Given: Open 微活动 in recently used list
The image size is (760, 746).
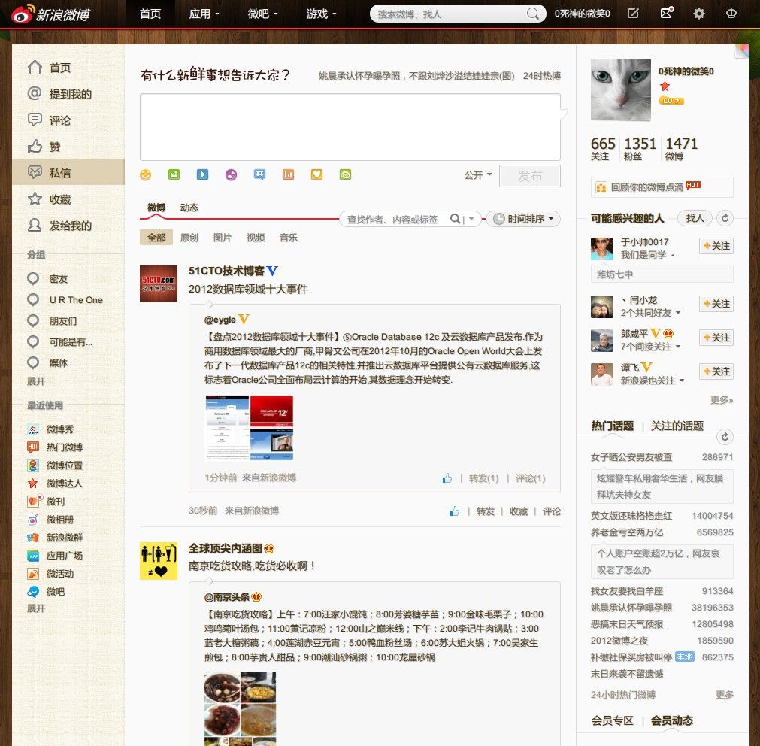Looking at the screenshot, I should tap(60, 574).
